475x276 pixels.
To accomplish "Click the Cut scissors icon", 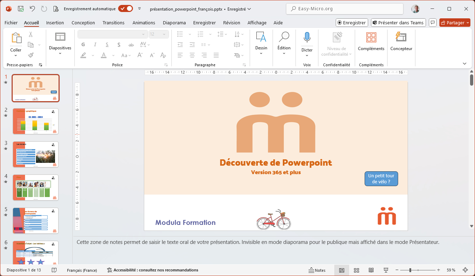I will click(x=31, y=35).
